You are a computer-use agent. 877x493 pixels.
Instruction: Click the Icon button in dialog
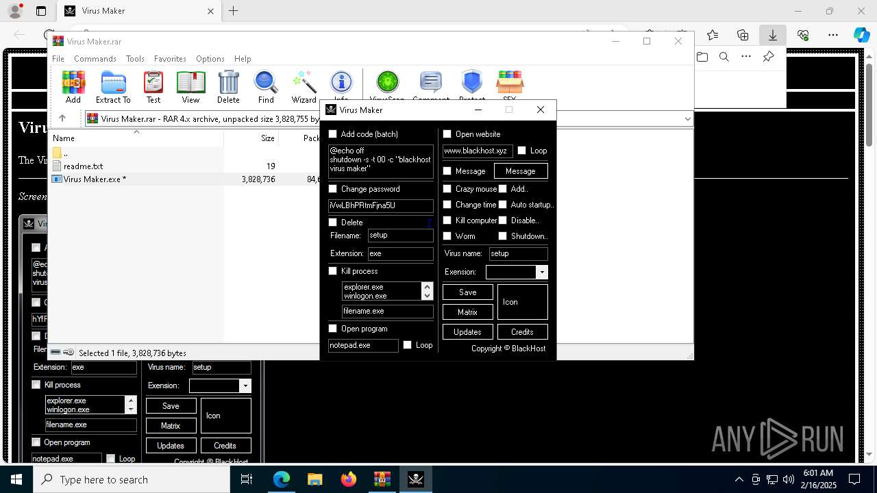pos(523,302)
